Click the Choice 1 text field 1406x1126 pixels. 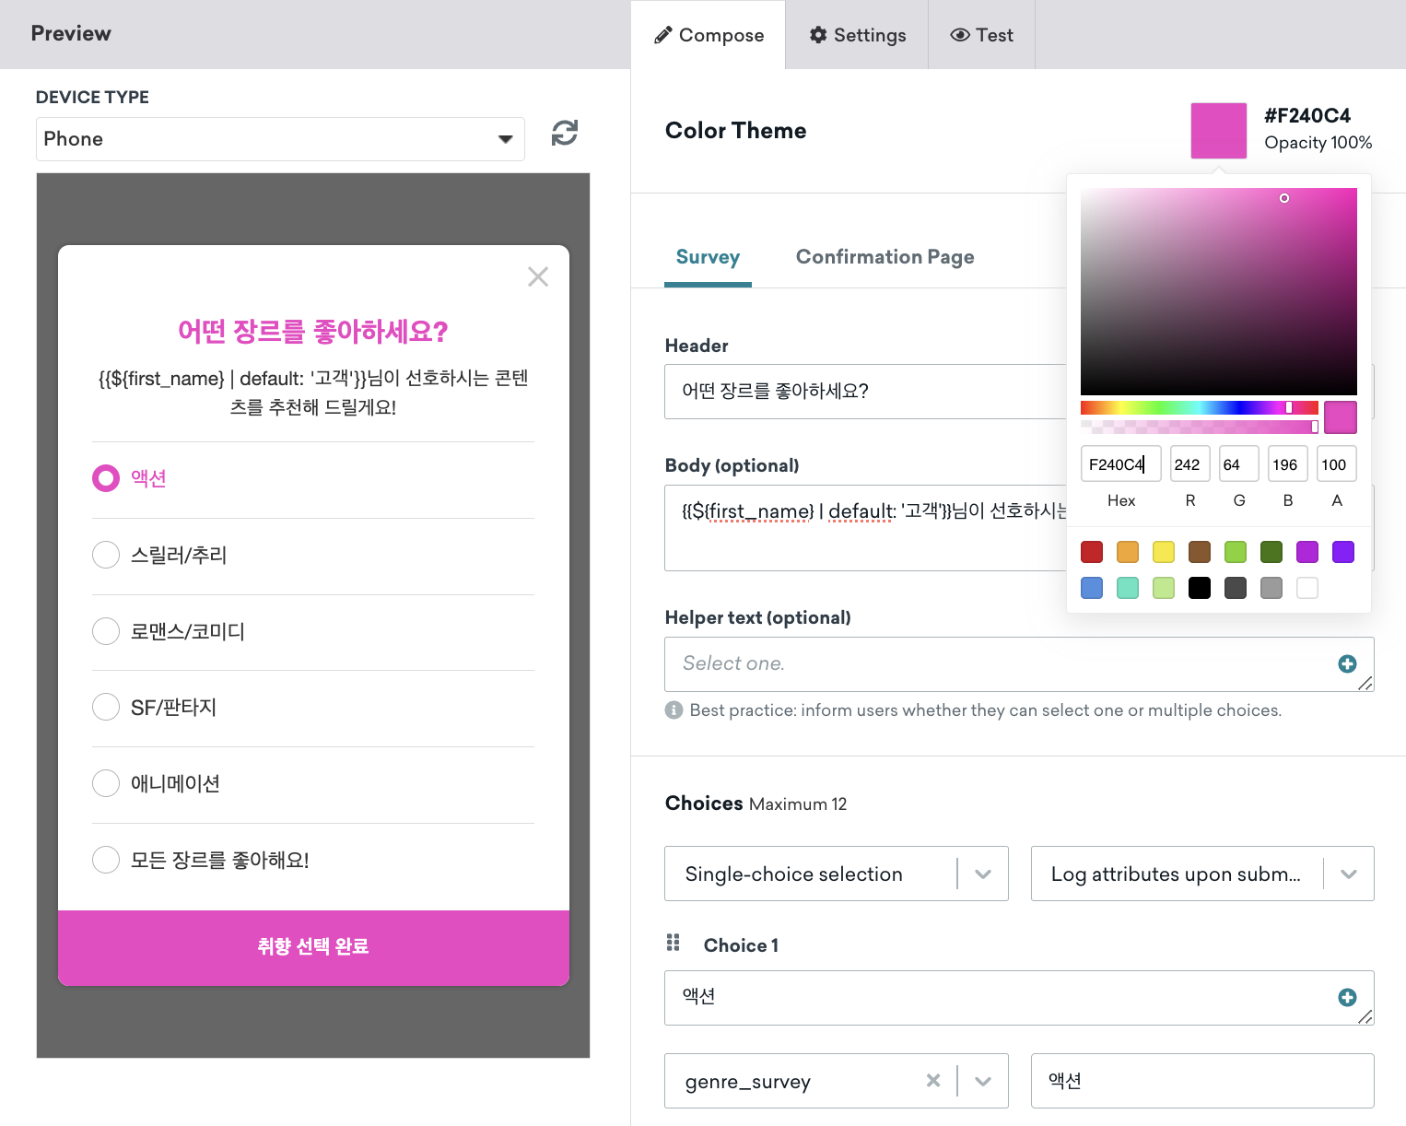pyautogui.click(x=1019, y=998)
